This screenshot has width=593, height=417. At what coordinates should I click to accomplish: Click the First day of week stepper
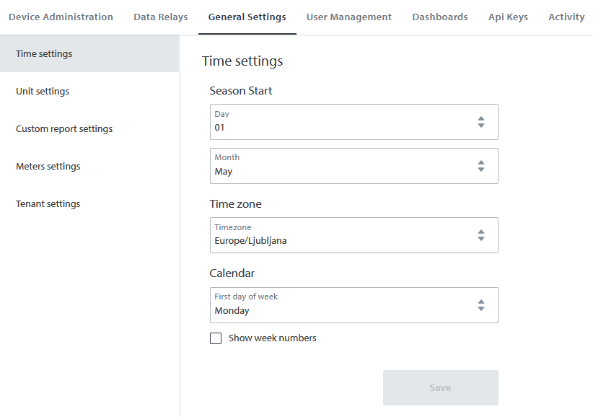point(480,305)
